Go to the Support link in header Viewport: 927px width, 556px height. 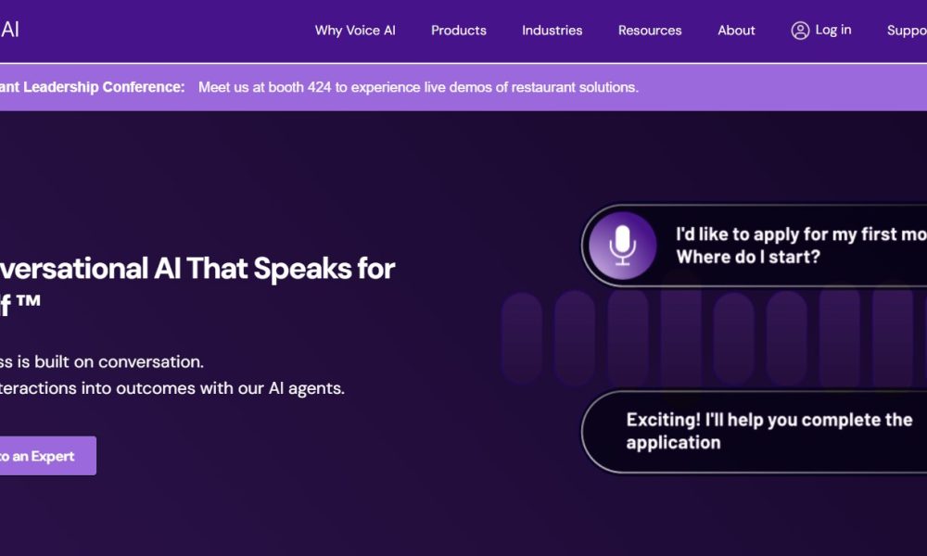tap(907, 31)
